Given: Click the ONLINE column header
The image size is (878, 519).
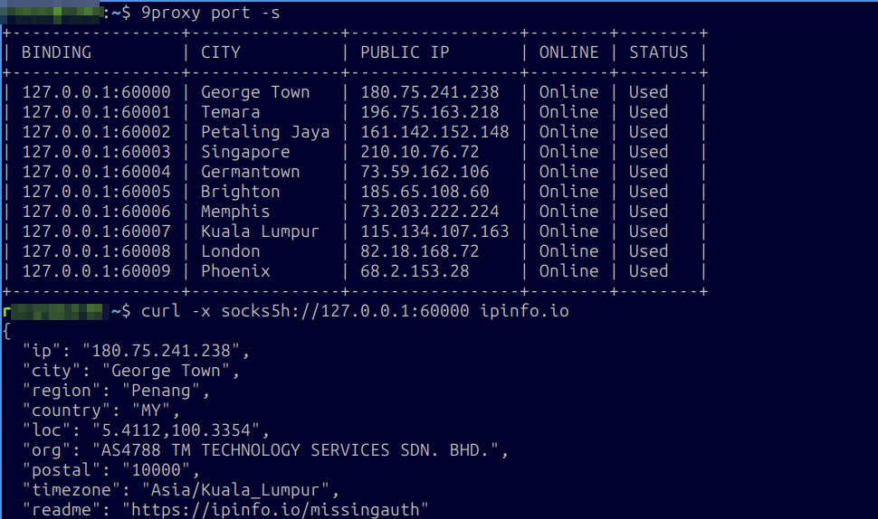Looking at the screenshot, I should (569, 52).
